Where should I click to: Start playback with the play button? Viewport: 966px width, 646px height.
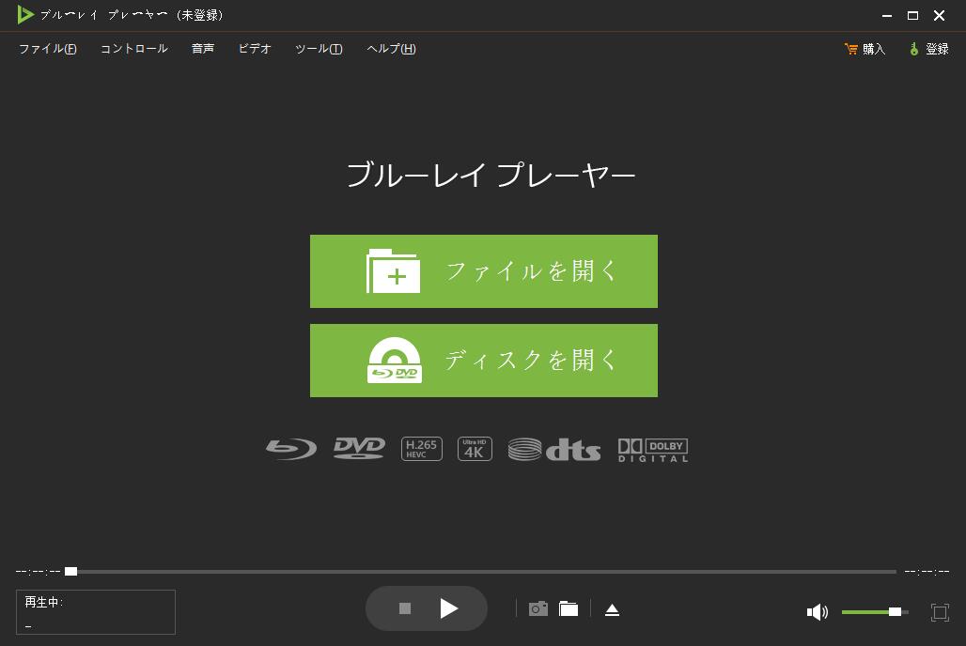[x=449, y=608]
